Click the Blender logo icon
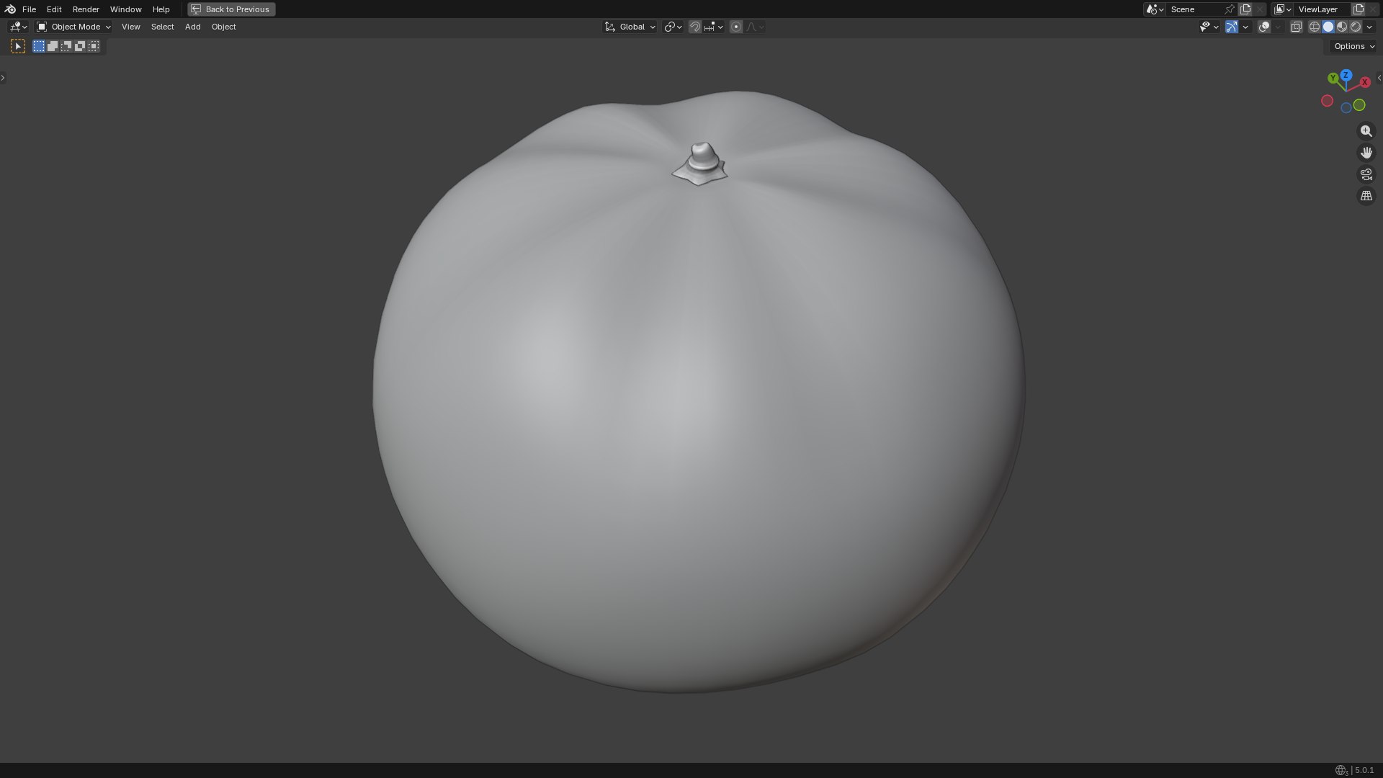Viewport: 1383px width, 778px height. pyautogui.click(x=10, y=9)
